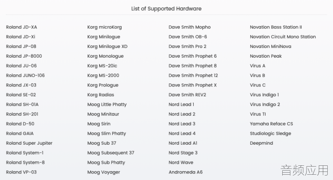Select Roland VP-03 entry
333x180 pixels.
(21, 172)
